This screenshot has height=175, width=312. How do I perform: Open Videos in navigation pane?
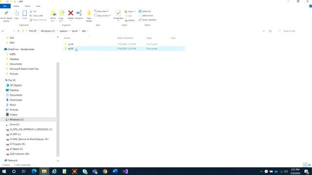(13, 115)
